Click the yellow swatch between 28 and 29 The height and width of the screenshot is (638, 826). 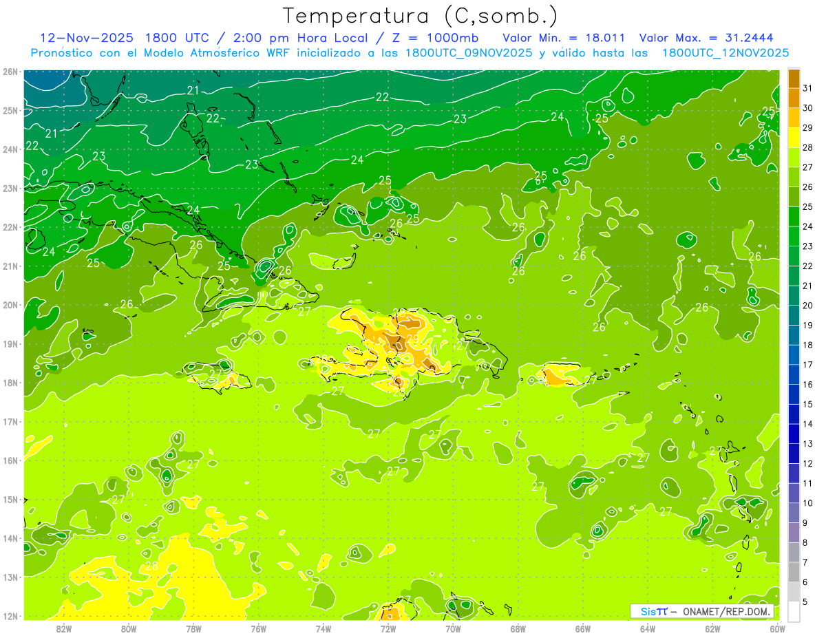pyautogui.click(x=794, y=137)
